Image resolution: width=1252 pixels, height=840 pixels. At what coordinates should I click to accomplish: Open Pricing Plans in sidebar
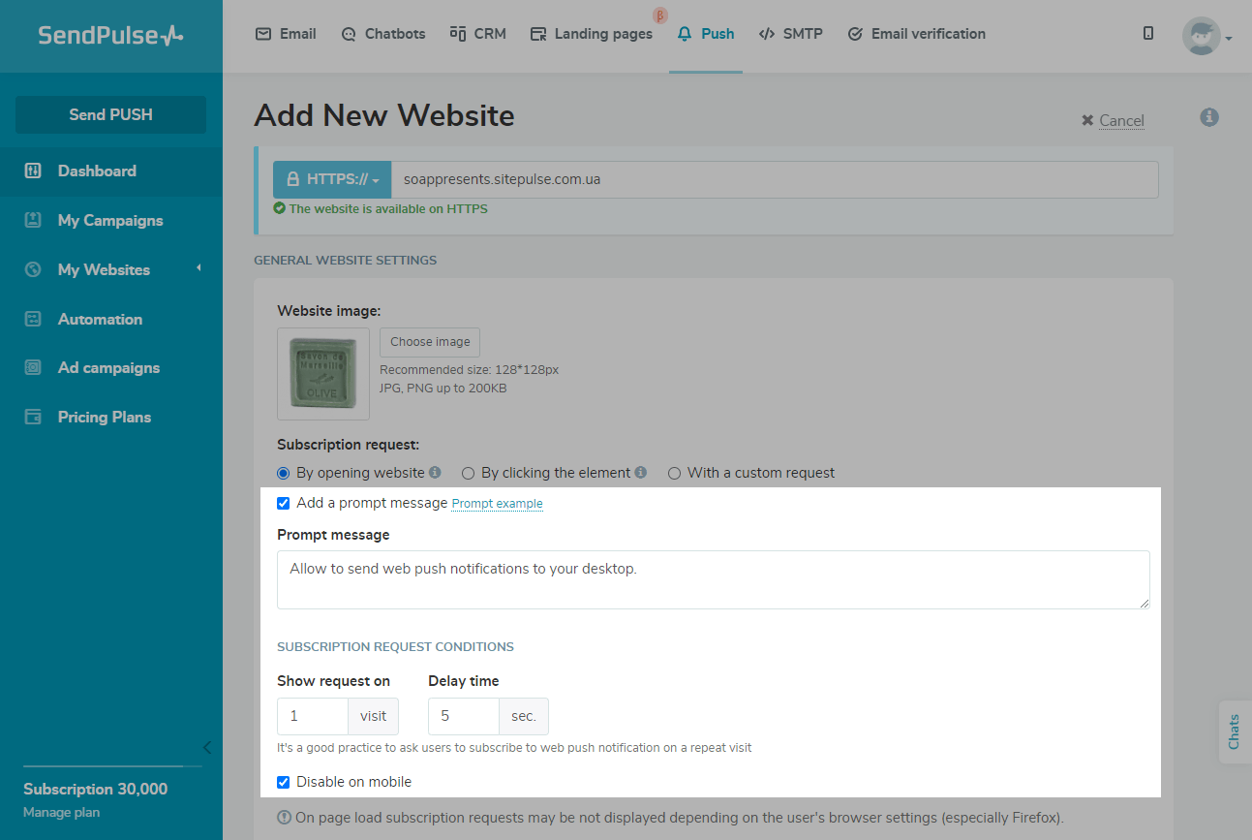tap(105, 418)
